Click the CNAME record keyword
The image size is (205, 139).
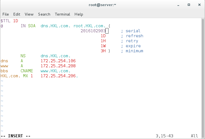pos(27,71)
